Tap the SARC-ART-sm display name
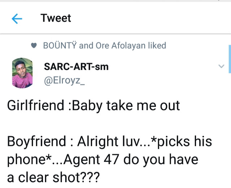Viewport: 231px width, 188px height. click(76, 67)
